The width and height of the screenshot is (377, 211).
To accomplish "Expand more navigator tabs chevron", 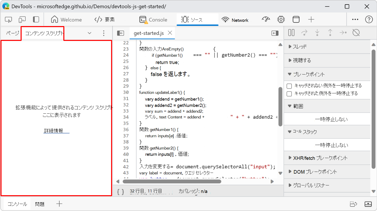I will (89, 33).
